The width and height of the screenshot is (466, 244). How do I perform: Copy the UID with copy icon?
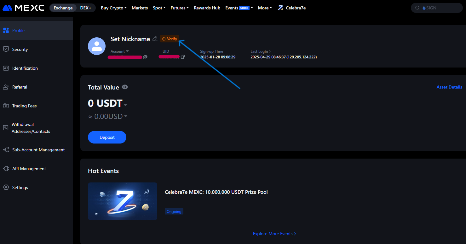click(x=183, y=57)
